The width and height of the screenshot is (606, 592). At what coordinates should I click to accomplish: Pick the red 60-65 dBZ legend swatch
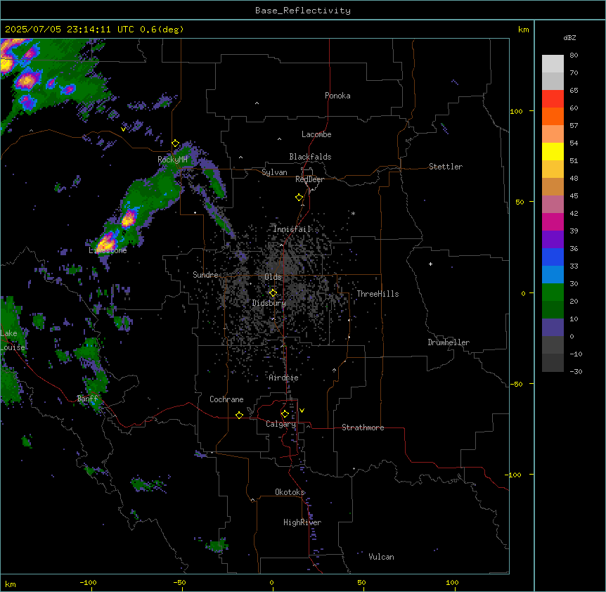coord(553,98)
